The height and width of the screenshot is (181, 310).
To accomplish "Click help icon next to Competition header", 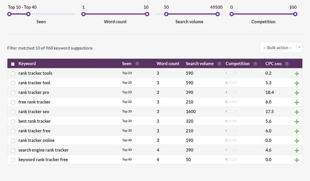I will click(255, 64).
